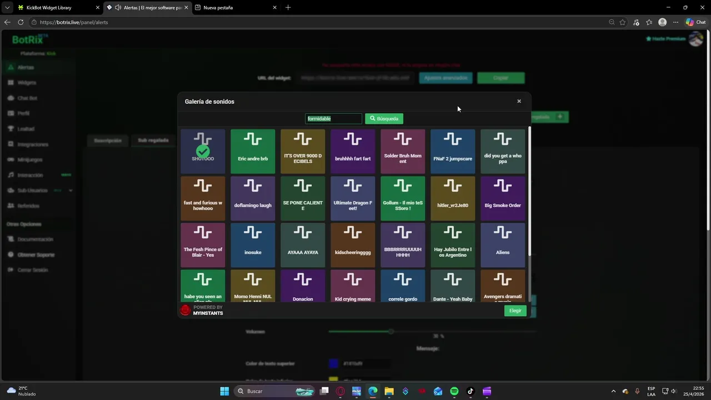Close the Galería de sonidos dialog
Viewport: 711px width, 400px height.
519,101
